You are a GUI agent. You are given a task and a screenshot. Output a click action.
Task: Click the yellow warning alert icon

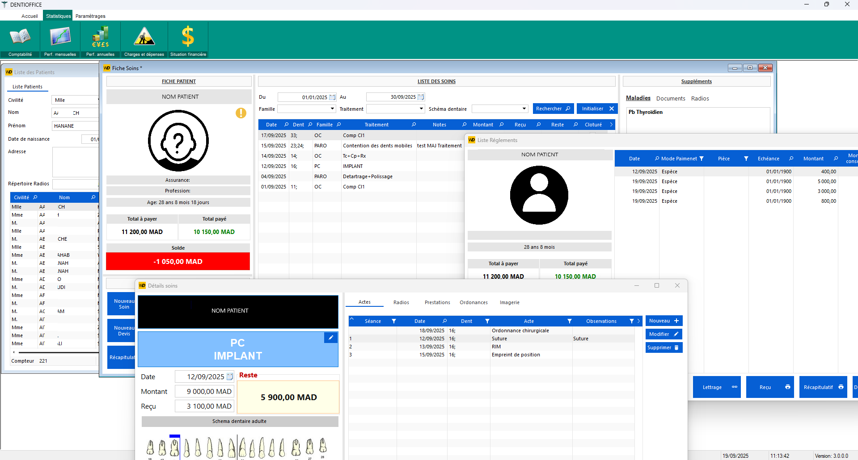click(241, 113)
